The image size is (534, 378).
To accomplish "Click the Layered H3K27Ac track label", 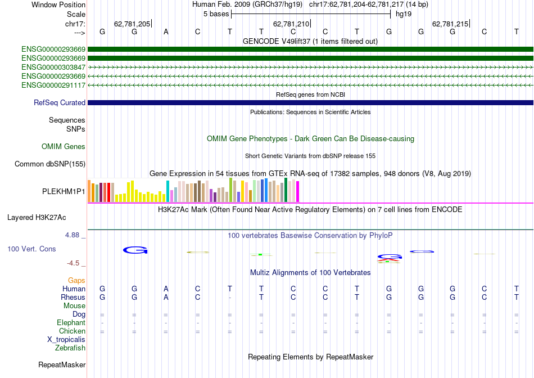I will tap(37, 218).
